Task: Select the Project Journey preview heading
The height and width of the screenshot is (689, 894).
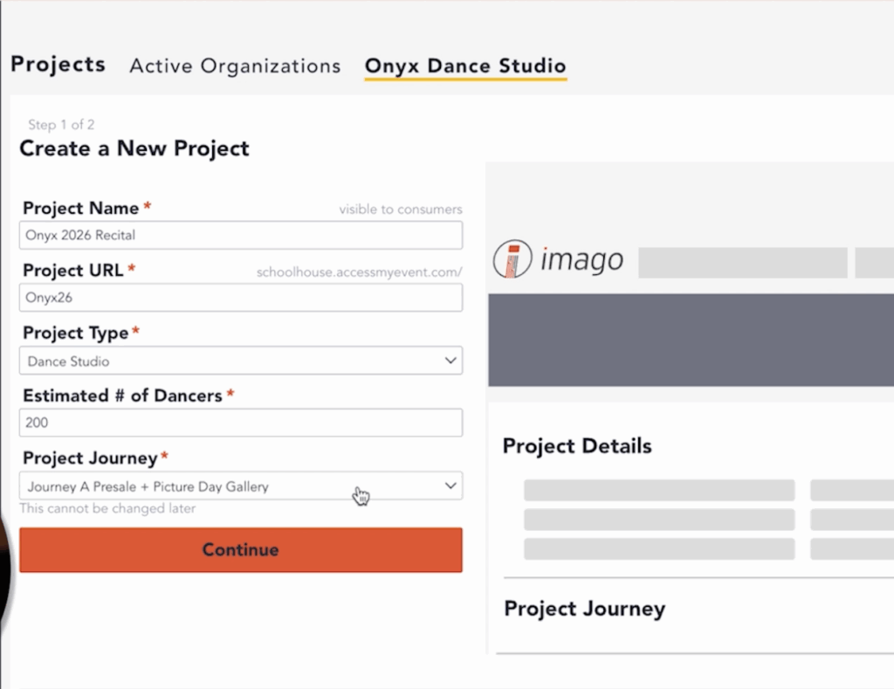Action: tap(584, 609)
